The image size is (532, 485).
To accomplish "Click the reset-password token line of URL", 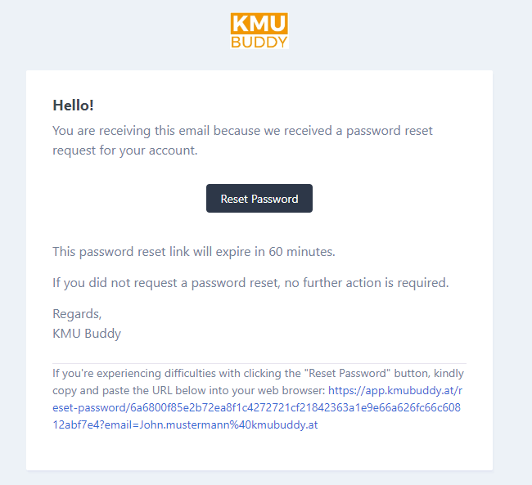I will click(256, 407).
